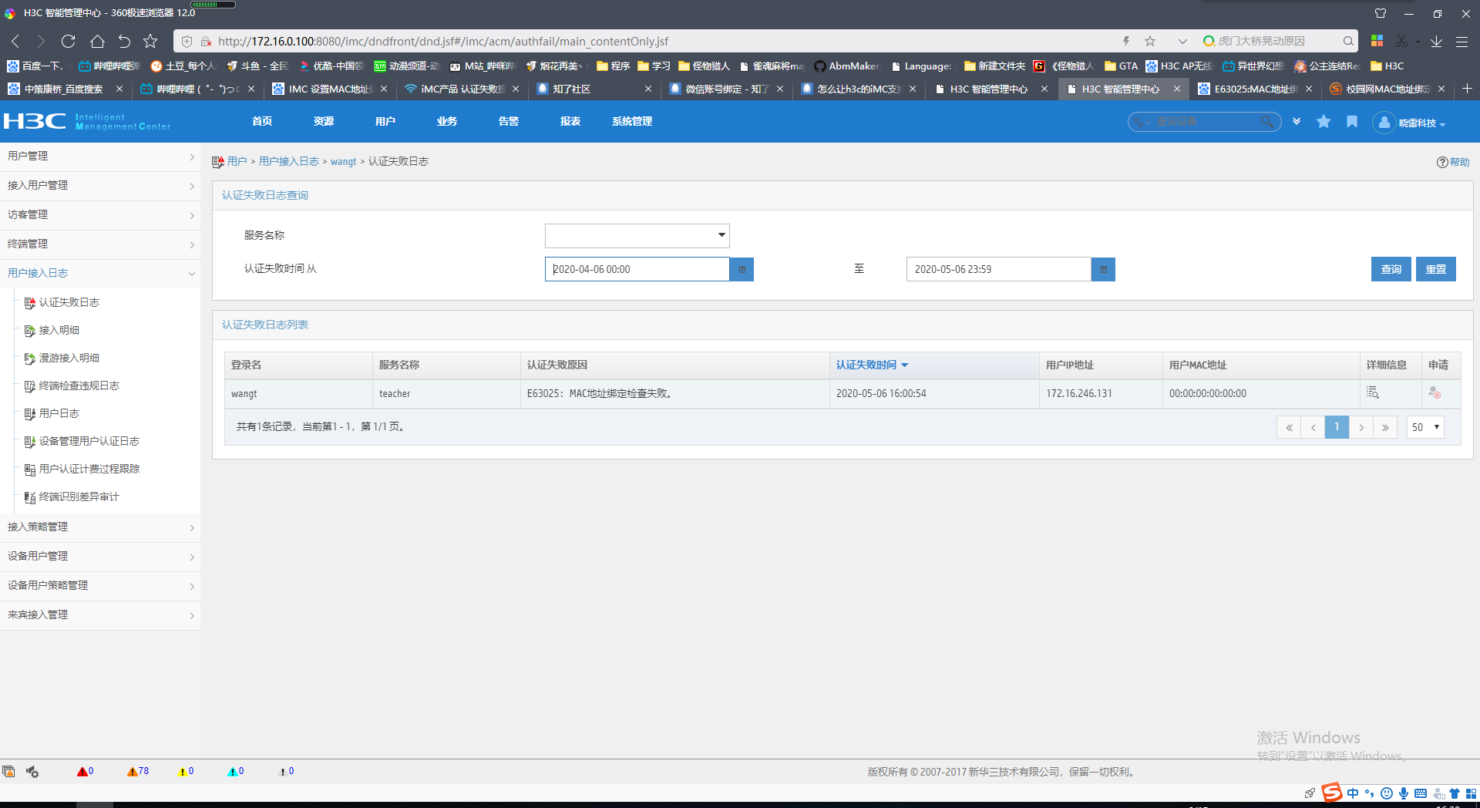Open the calendar picker for the end time
Screen dimensions: 1480x808
tap(1103, 269)
